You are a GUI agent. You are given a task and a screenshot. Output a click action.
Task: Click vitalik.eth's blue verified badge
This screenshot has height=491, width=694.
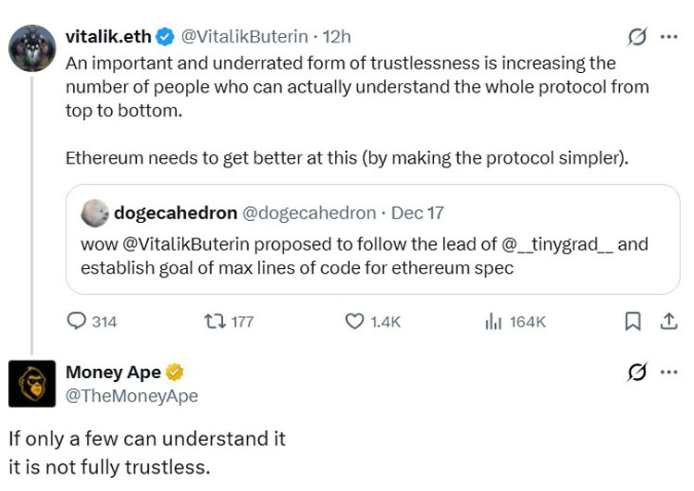coord(166,37)
